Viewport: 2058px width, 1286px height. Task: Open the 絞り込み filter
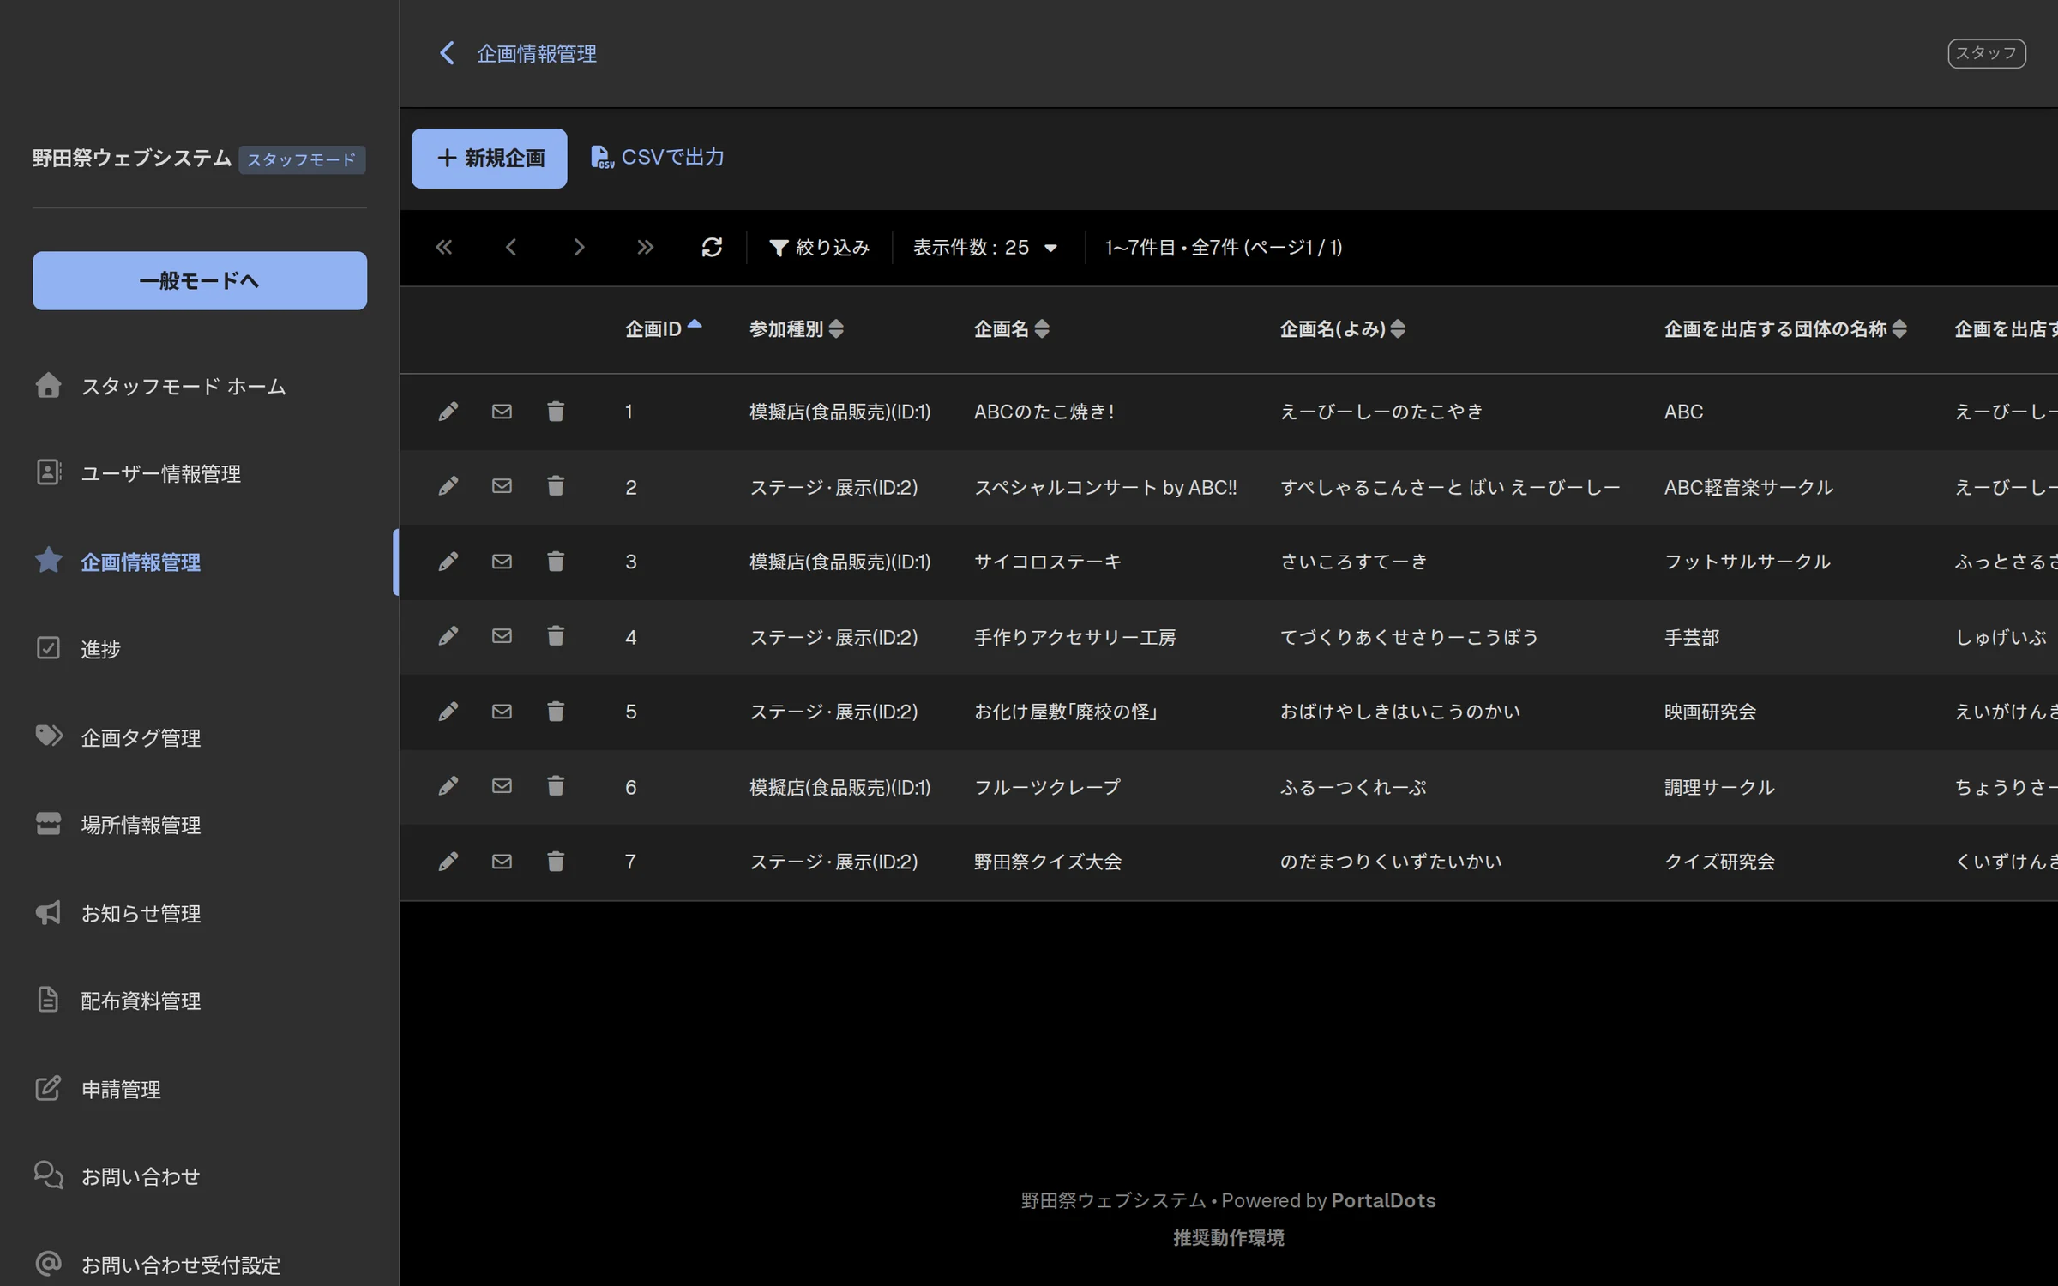(820, 248)
